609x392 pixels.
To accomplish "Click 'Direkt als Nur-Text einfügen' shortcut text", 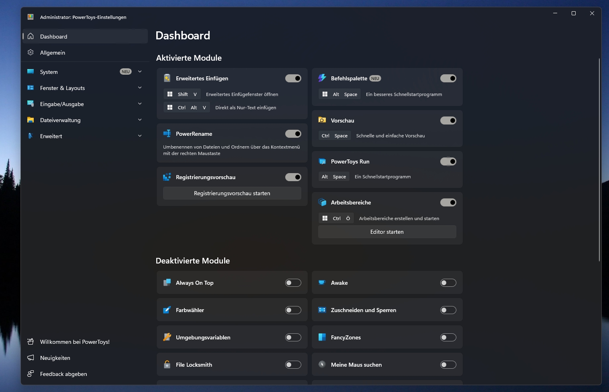I will pyautogui.click(x=246, y=108).
